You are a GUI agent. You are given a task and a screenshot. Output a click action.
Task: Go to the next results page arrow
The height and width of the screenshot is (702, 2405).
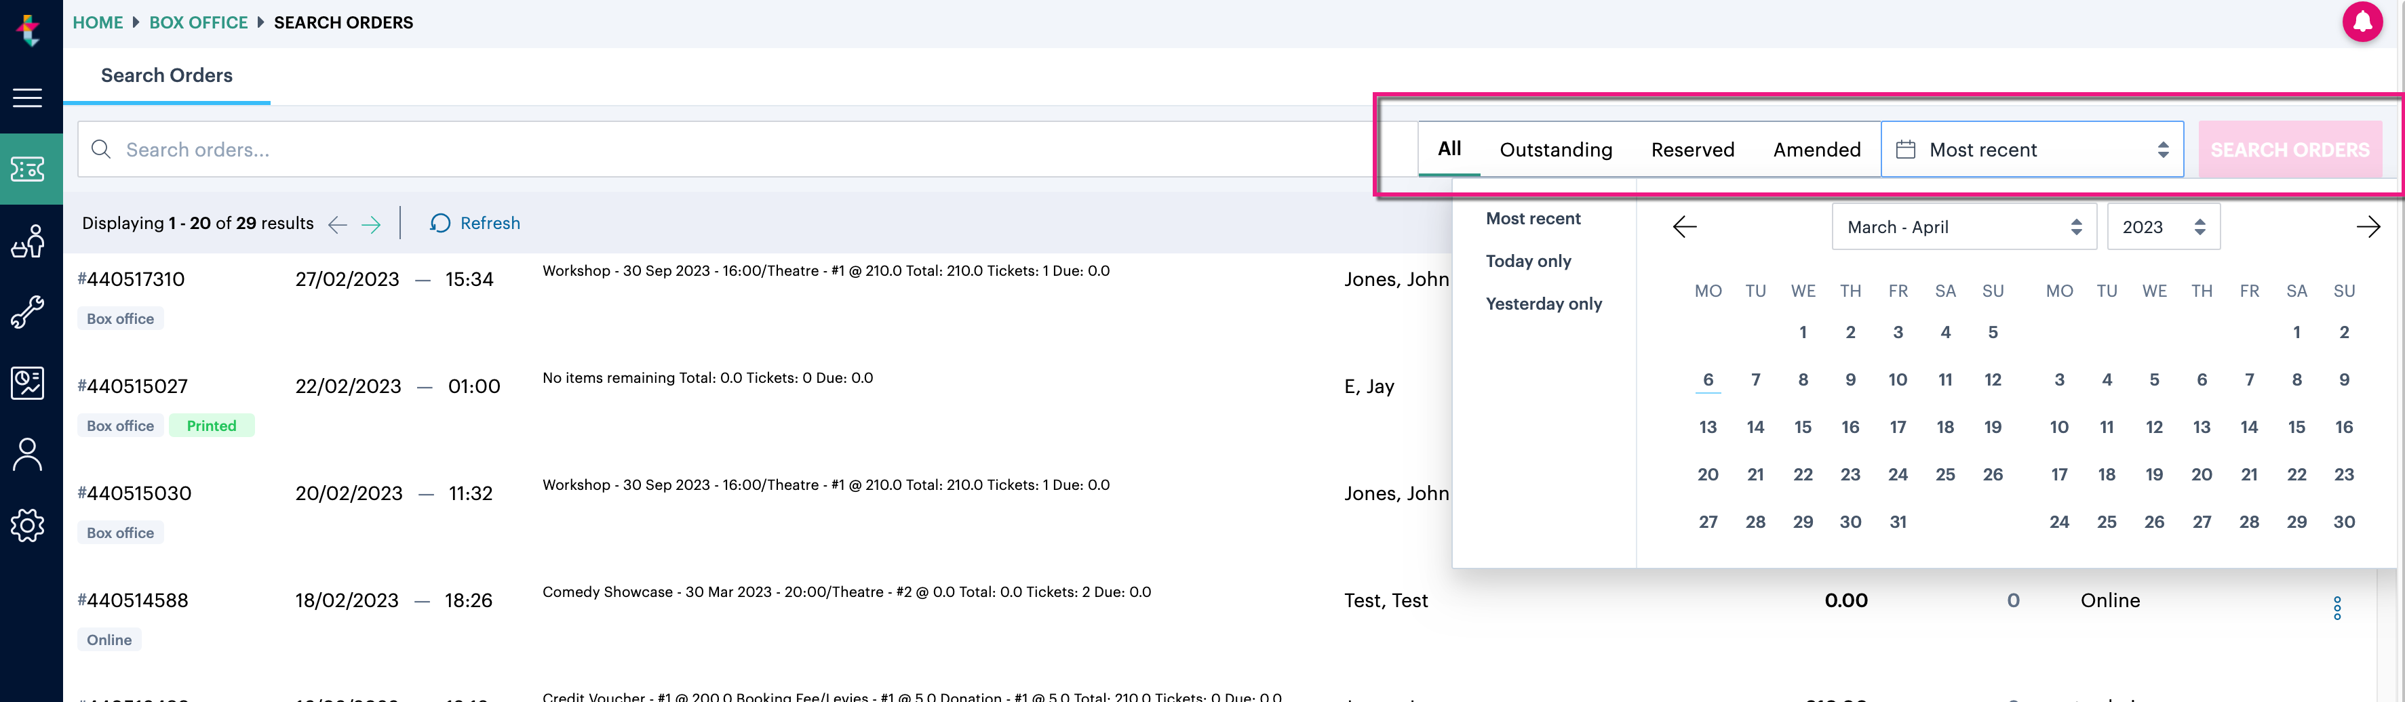click(x=370, y=225)
